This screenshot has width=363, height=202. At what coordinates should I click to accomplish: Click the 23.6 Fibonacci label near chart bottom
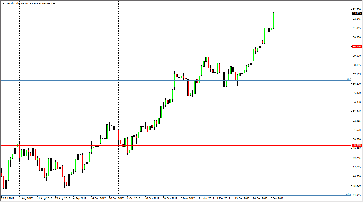pos(348,193)
